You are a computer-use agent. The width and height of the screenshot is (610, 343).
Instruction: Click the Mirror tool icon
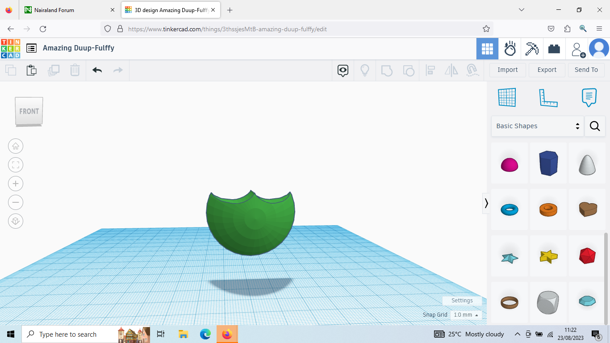(x=451, y=70)
